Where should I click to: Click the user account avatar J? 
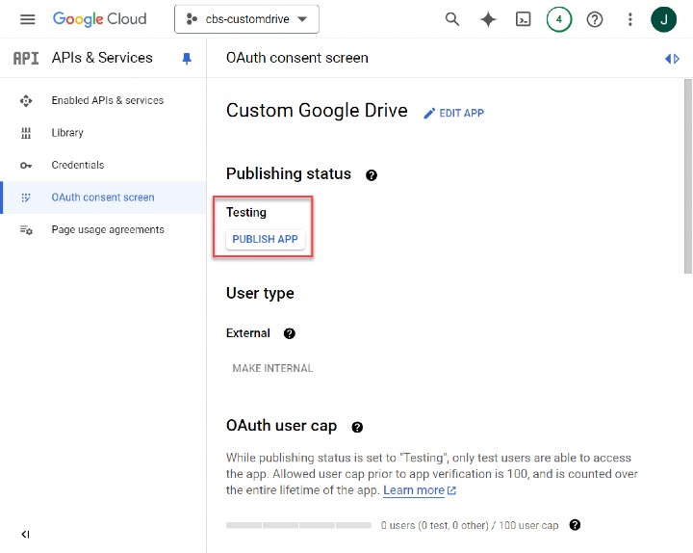(x=664, y=19)
